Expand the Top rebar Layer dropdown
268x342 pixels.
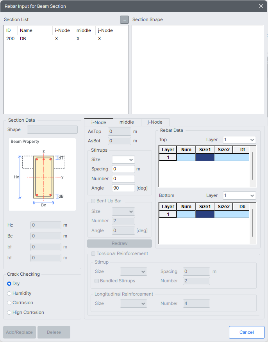[x=239, y=140]
